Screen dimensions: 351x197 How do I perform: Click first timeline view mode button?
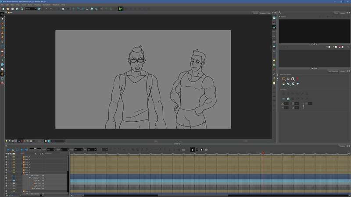click(192, 150)
